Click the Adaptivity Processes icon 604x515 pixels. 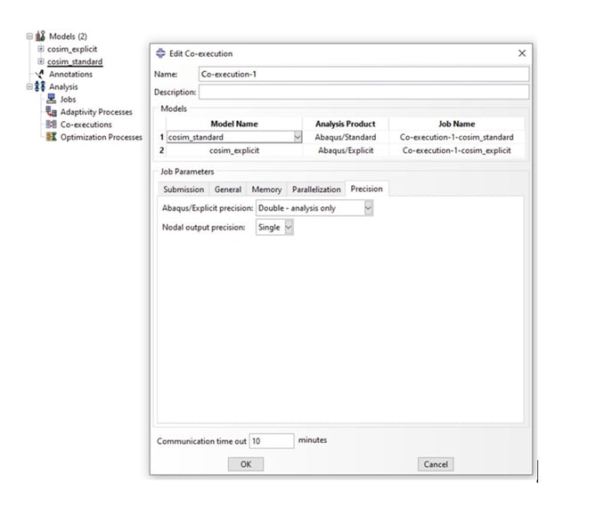point(52,111)
